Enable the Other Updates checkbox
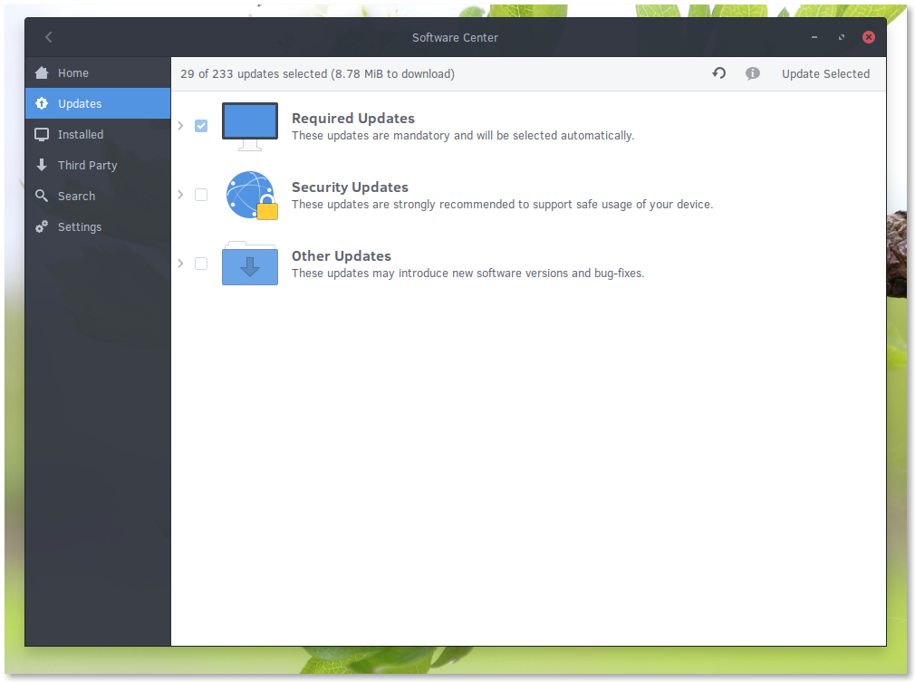Screen dimensions: 915x682 click(201, 264)
